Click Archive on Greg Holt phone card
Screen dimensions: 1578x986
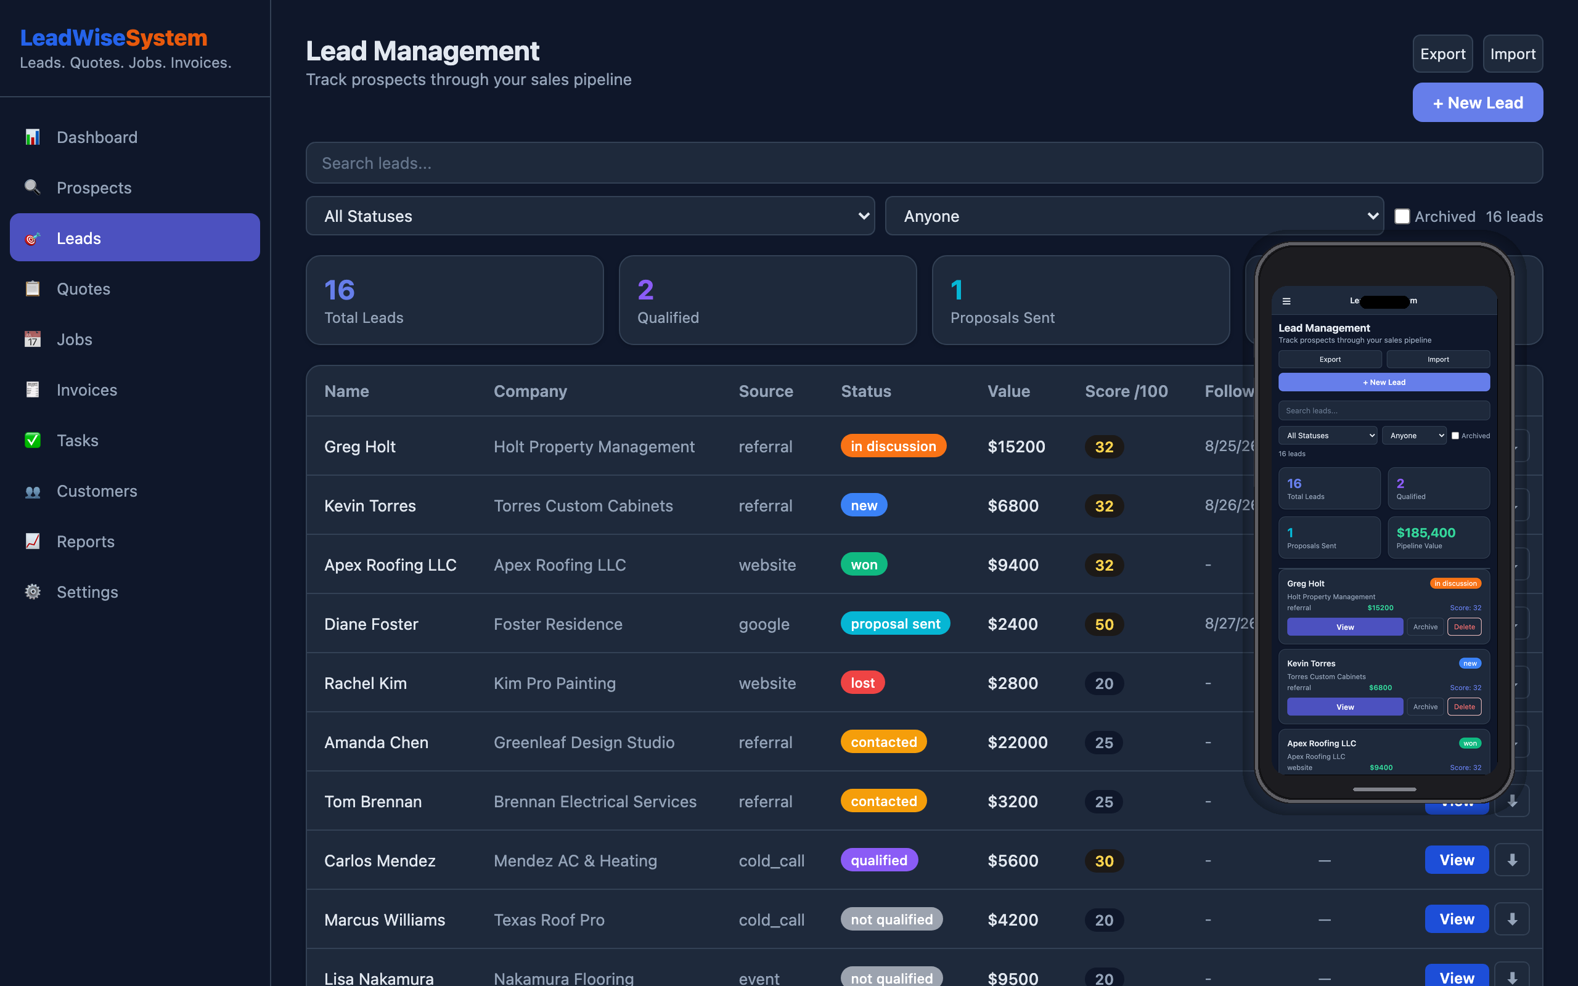(x=1425, y=627)
